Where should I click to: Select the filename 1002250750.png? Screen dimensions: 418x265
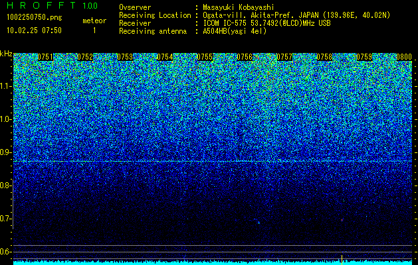point(35,17)
